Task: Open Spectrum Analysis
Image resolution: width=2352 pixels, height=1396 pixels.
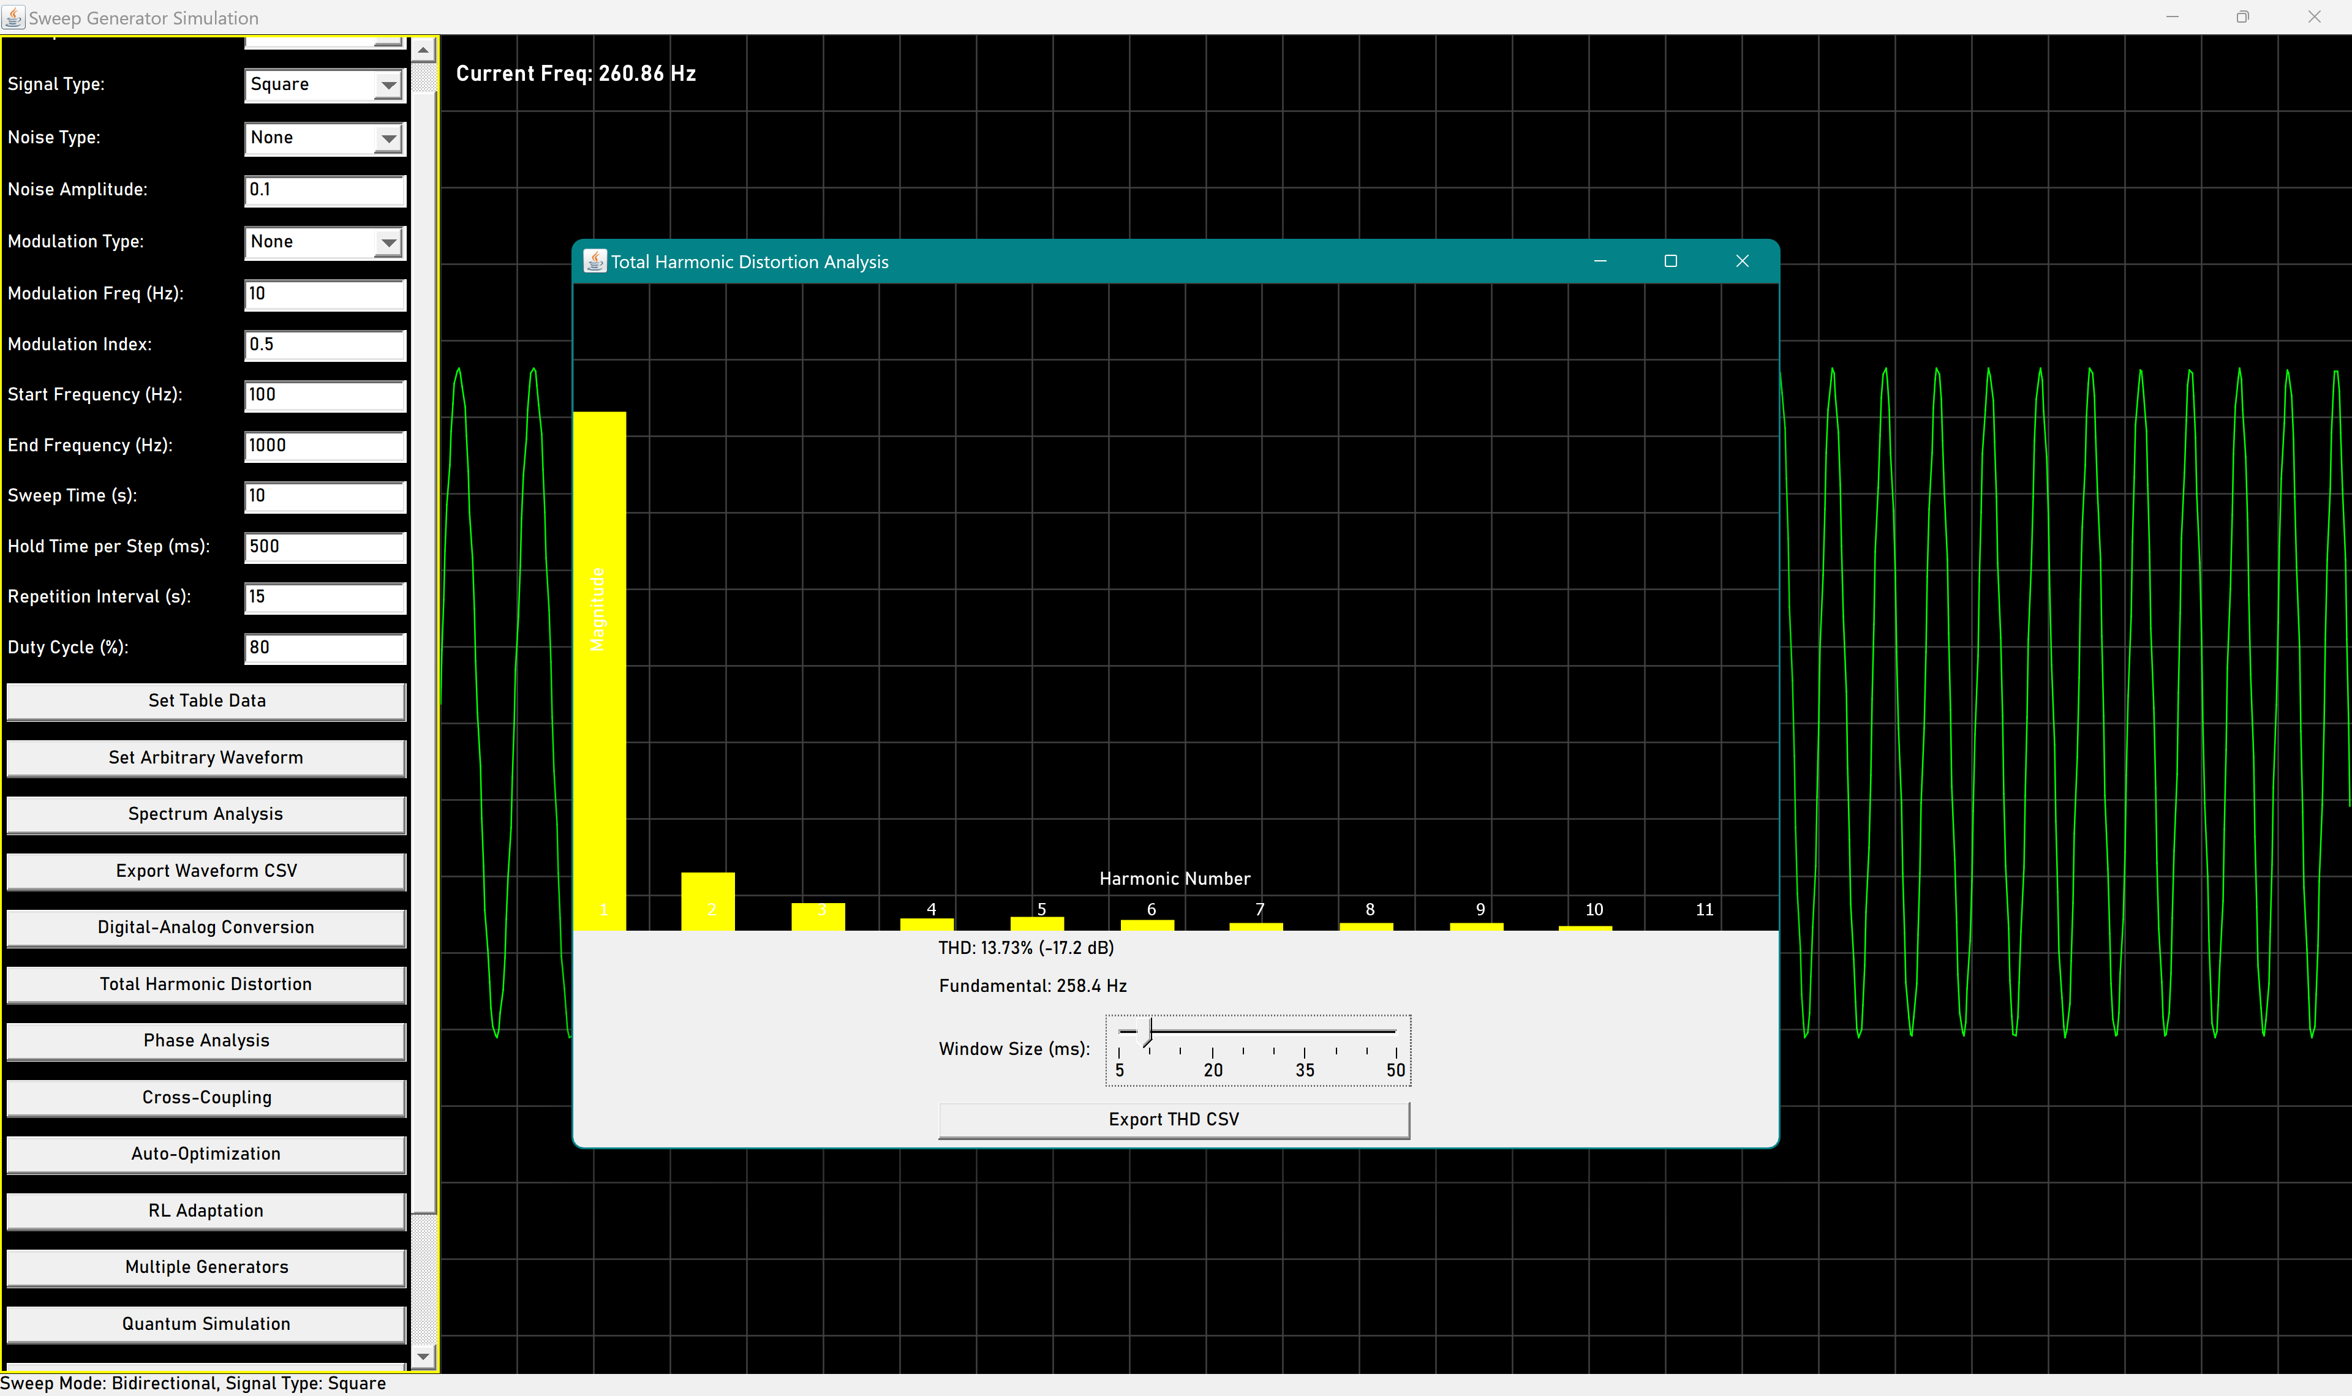Action: click(206, 815)
